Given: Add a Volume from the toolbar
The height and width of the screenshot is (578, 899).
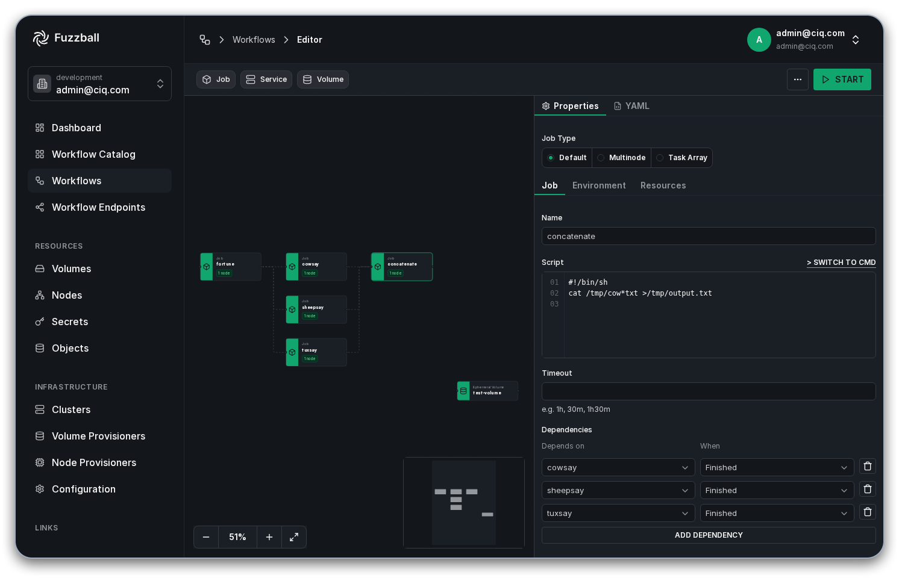Looking at the screenshot, I should point(323,79).
